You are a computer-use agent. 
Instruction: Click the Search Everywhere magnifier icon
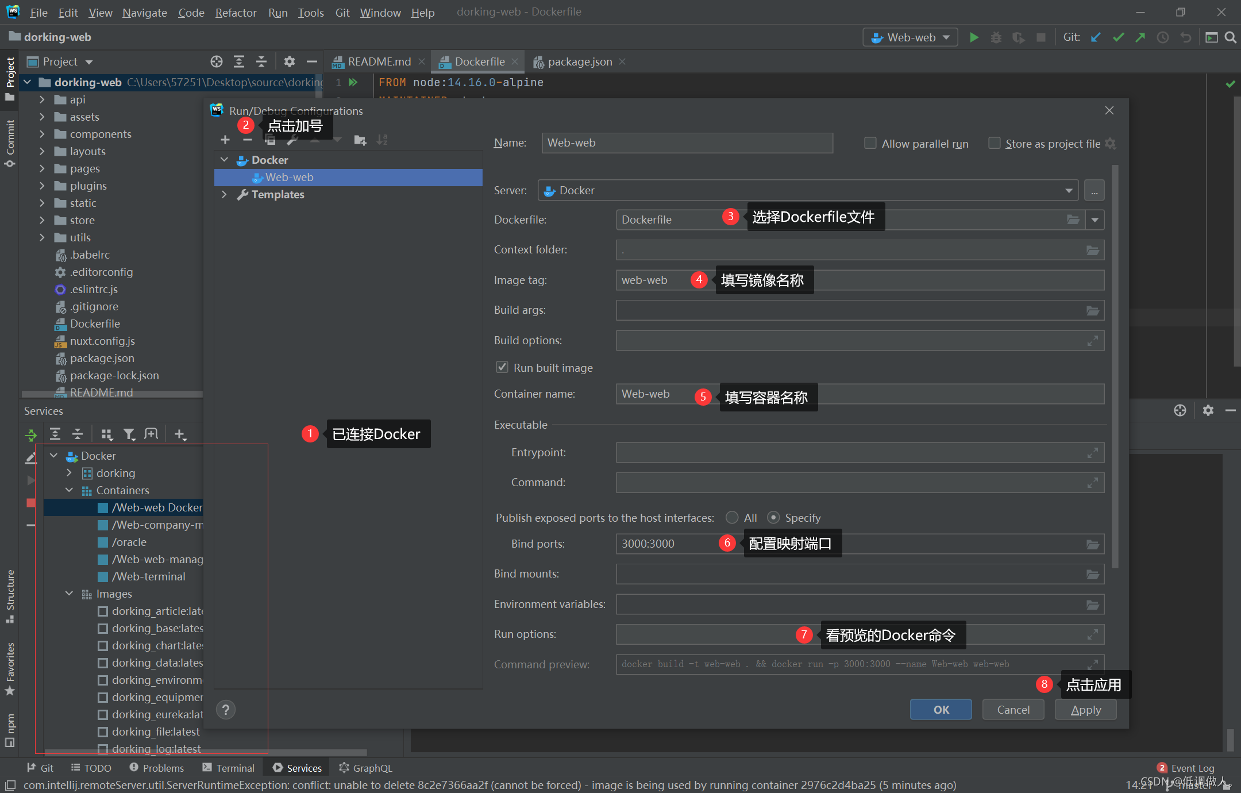(x=1230, y=37)
